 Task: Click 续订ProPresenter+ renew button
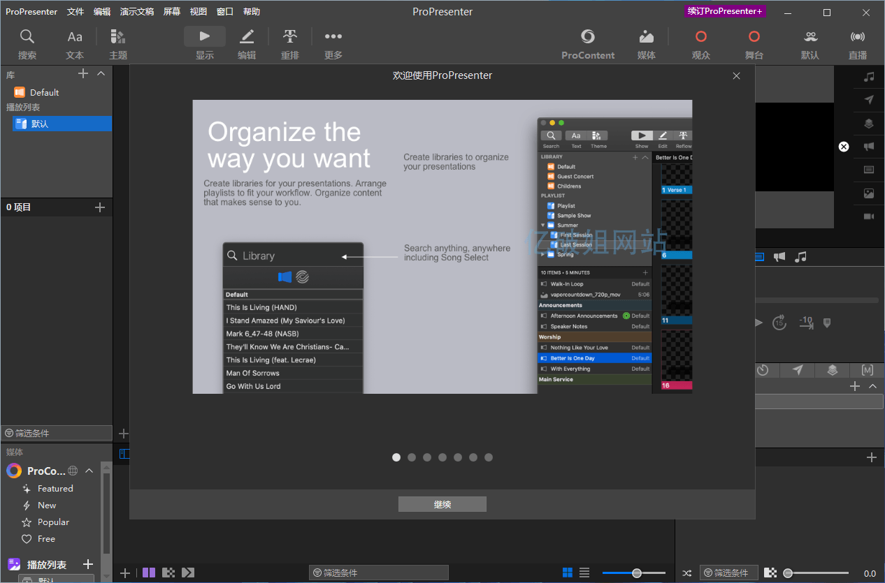coord(725,11)
